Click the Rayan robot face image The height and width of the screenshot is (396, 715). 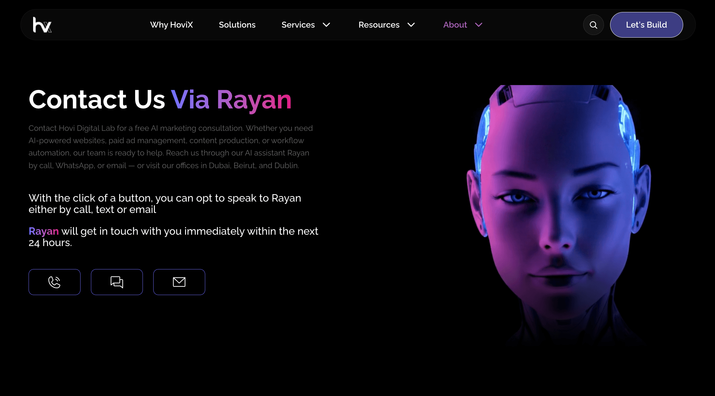(558, 214)
